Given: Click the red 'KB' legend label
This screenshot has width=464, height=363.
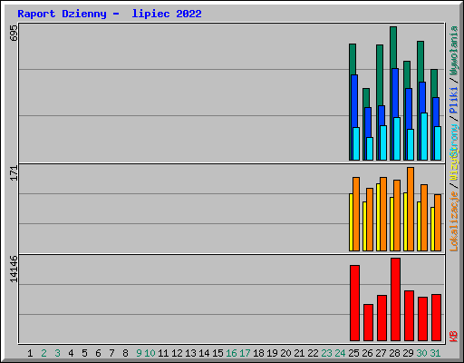Looking at the screenshot, I should (x=454, y=337).
